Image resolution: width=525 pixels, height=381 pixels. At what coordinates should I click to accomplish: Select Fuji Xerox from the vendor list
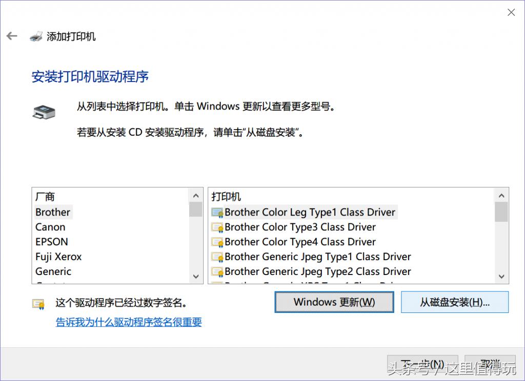tap(58, 257)
